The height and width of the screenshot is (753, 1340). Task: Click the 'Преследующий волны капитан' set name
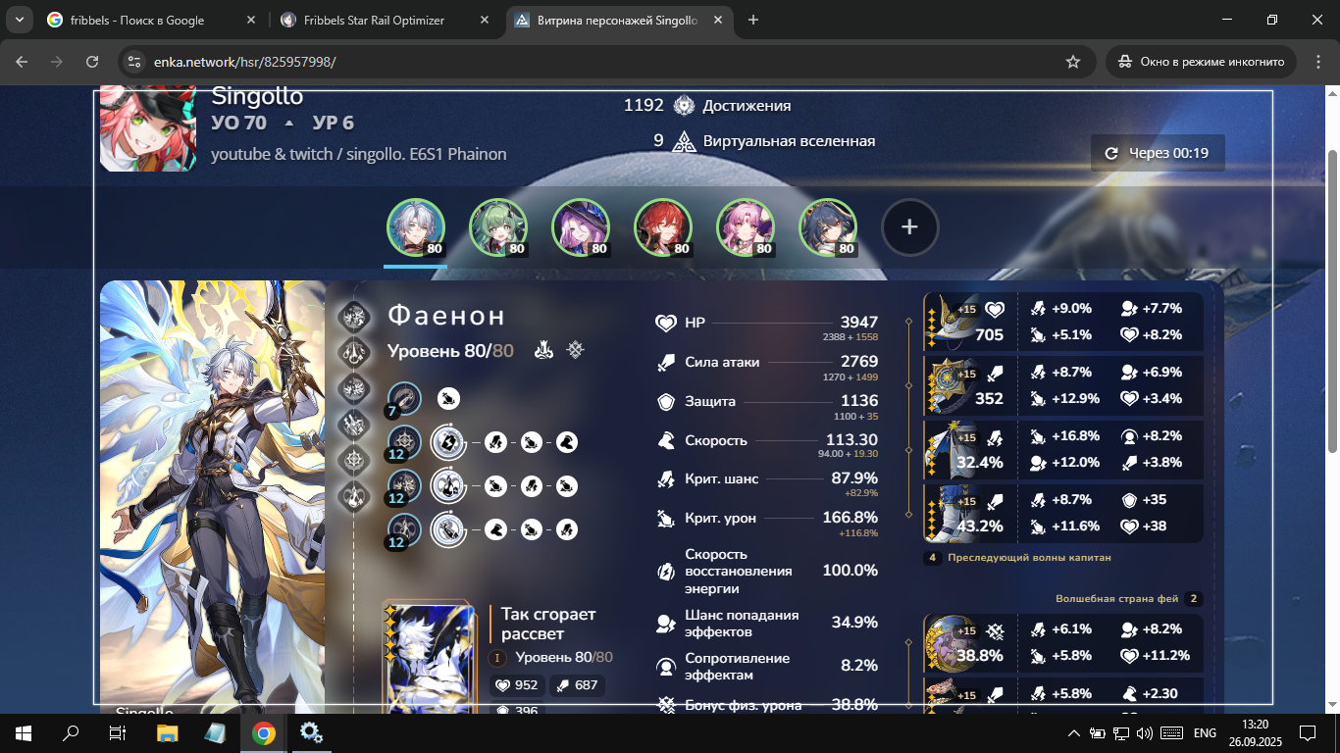[x=1029, y=558]
